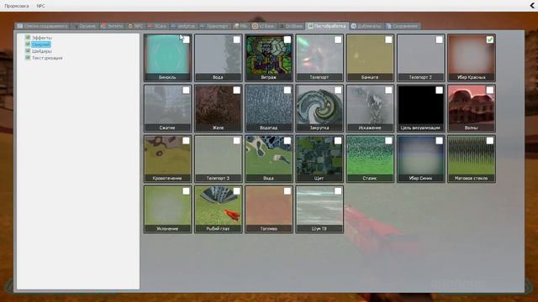This screenshot has width=538, height=302.
Task: Switch to the NPC spawn tab
Action: [x=135, y=26]
